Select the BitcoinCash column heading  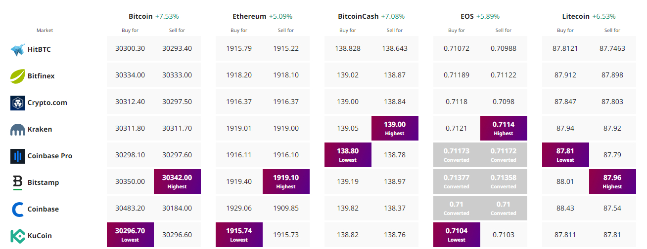tap(358, 16)
